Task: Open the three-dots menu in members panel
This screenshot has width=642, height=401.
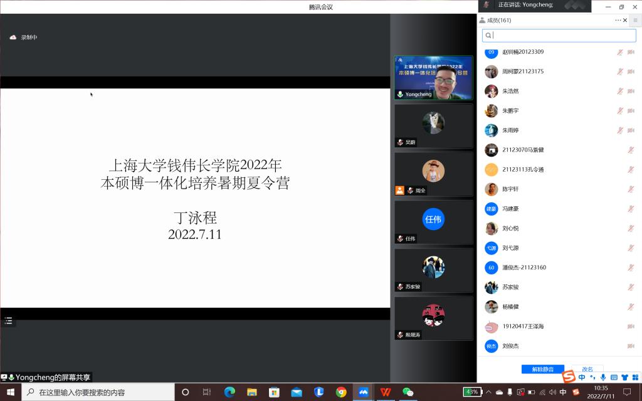Action: (618, 20)
